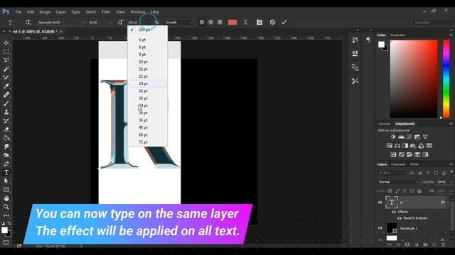Image resolution: width=455 pixels, height=255 pixels.
Task: Add a Brightness/Contrast adjustment
Action: click(x=393, y=137)
